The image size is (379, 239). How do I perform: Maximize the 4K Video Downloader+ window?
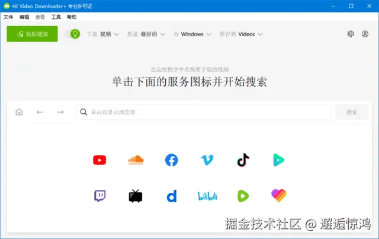(x=351, y=6)
